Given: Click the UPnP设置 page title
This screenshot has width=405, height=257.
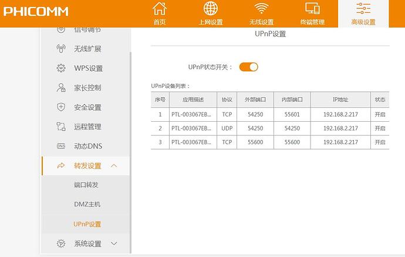Looking at the screenshot, I should pos(270,34).
